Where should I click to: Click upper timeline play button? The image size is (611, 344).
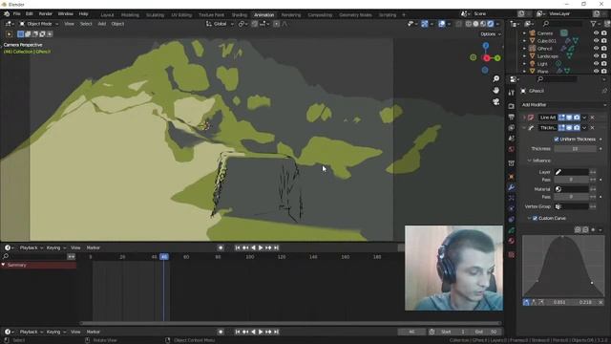[x=261, y=247]
